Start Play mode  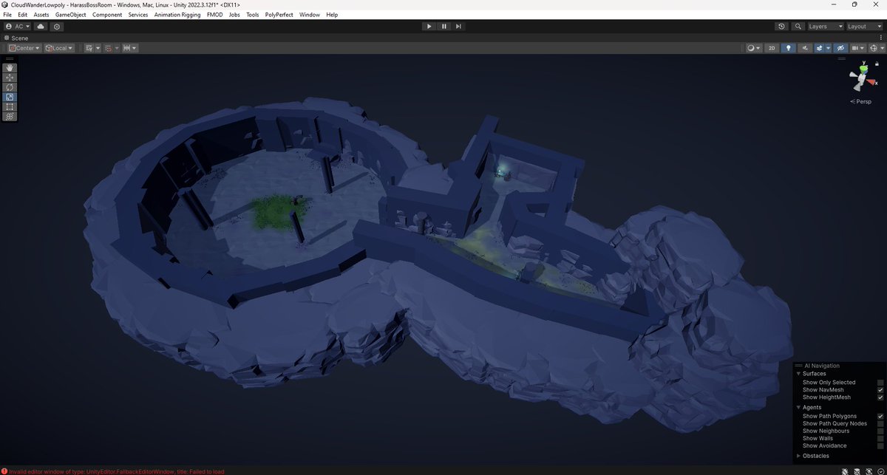429,26
